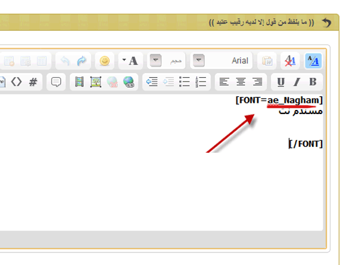Align text to the left

tap(224, 82)
